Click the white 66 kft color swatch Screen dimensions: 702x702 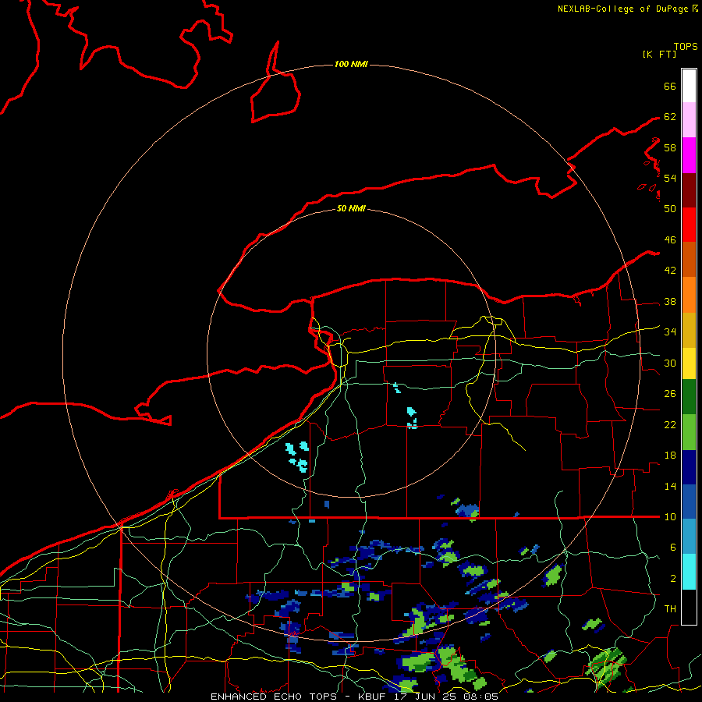coord(689,86)
